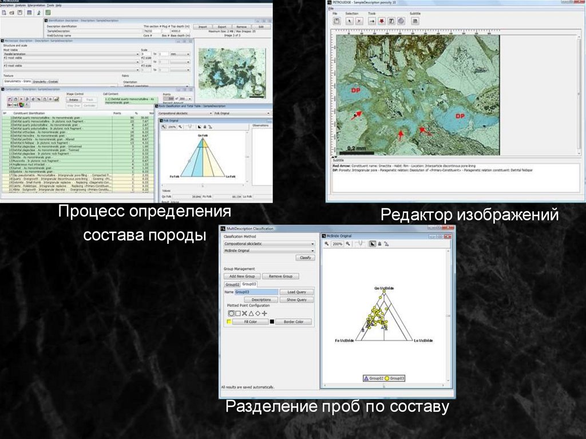
Task: Click zoom out magnifier in McBride Original panel
Action: [327, 244]
